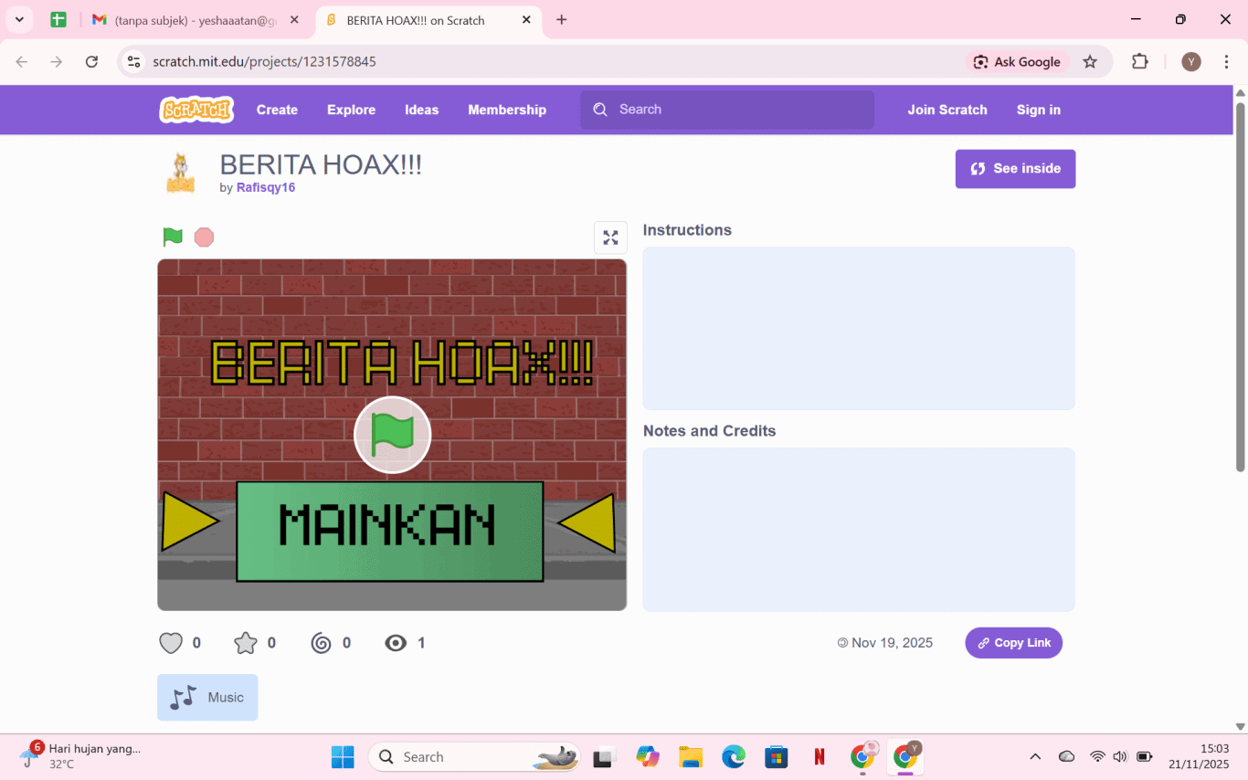
Task: Open the Create menu item
Action: 277,110
